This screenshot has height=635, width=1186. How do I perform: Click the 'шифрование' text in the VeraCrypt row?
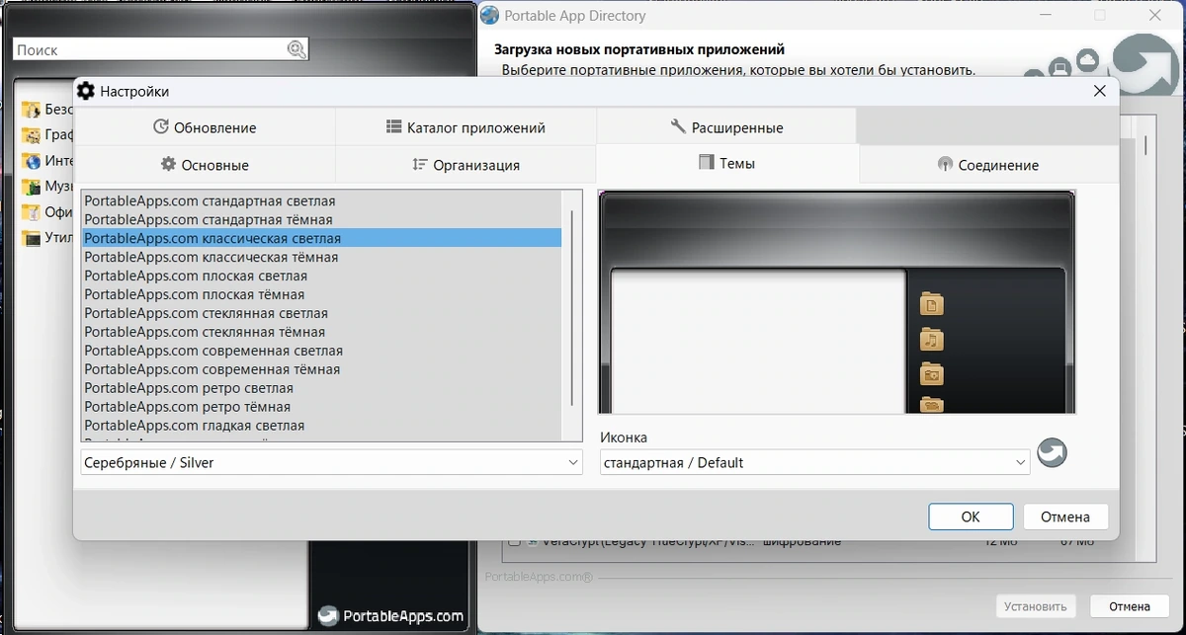pyautogui.click(x=802, y=541)
